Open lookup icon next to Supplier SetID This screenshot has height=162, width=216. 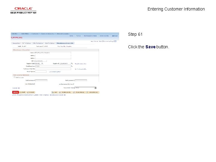coord(42,64)
